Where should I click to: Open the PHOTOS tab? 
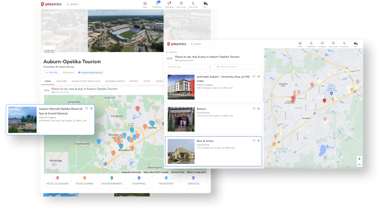[134, 81]
